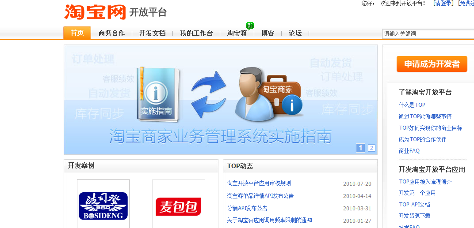Click the date 2010-07-20
This screenshot has height=228, width=474.
point(357,183)
